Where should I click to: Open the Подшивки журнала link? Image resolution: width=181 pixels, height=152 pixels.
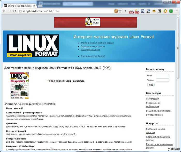point(90,50)
